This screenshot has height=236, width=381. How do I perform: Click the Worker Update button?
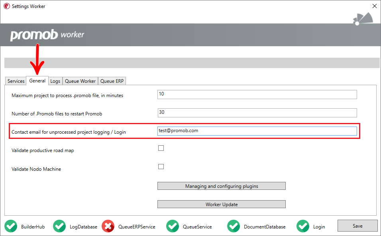coord(221,204)
